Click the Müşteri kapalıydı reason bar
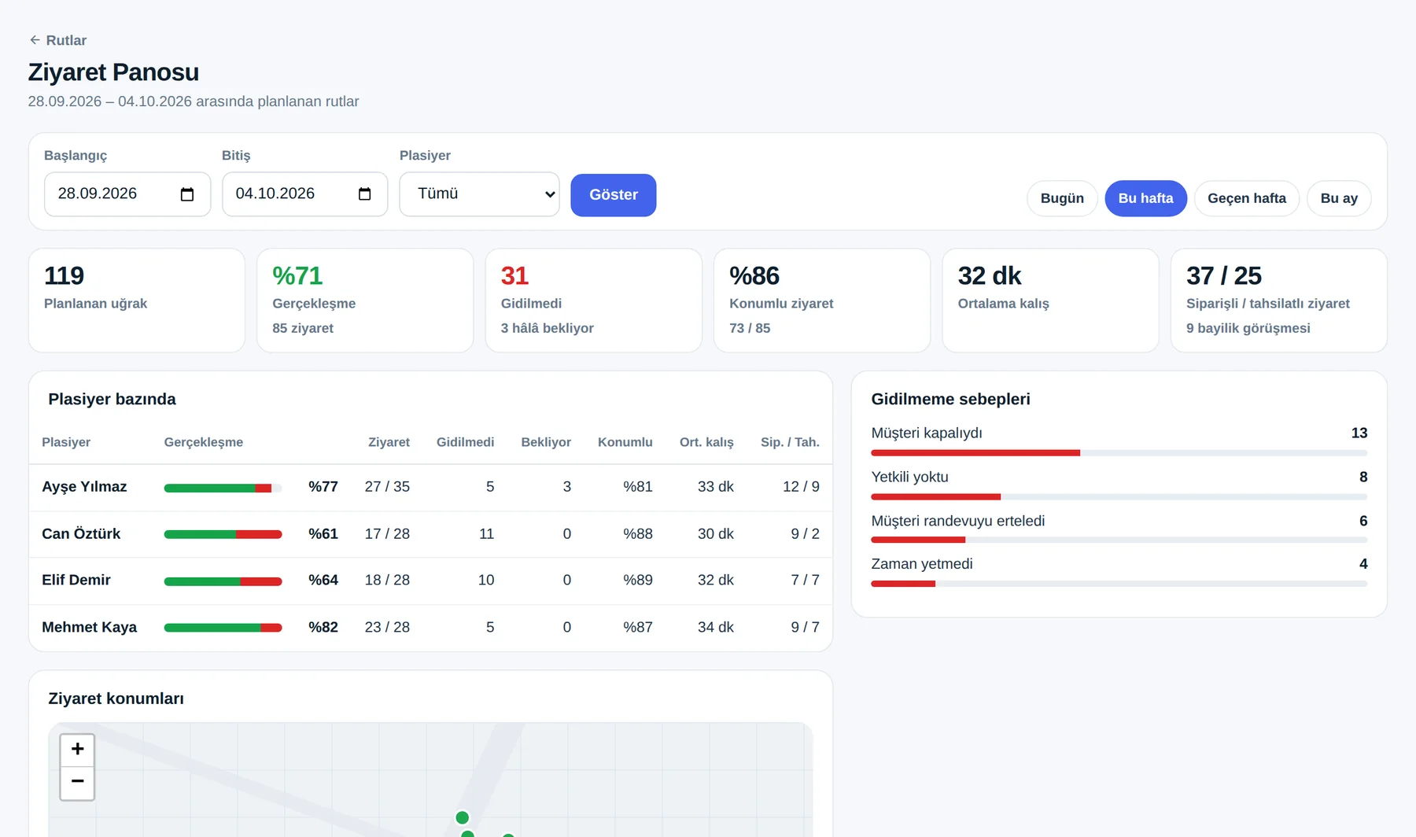The width and height of the screenshot is (1416, 837). click(1119, 453)
